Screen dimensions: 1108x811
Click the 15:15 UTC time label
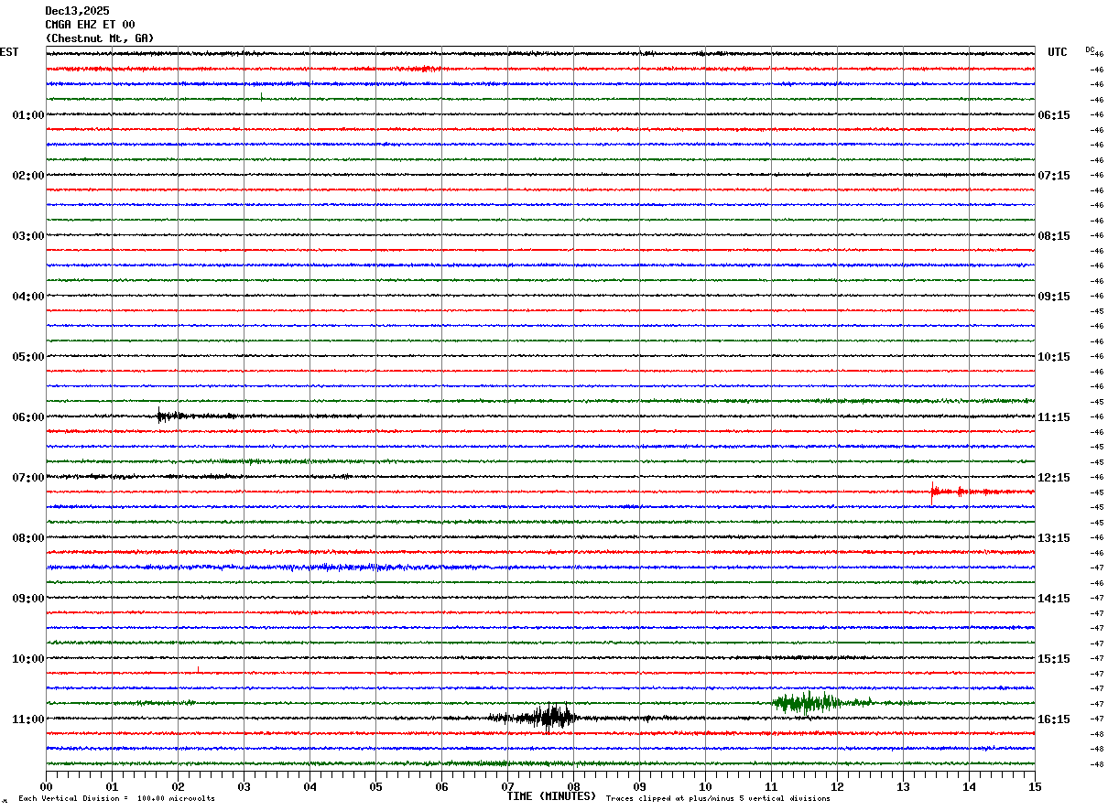1054,659
